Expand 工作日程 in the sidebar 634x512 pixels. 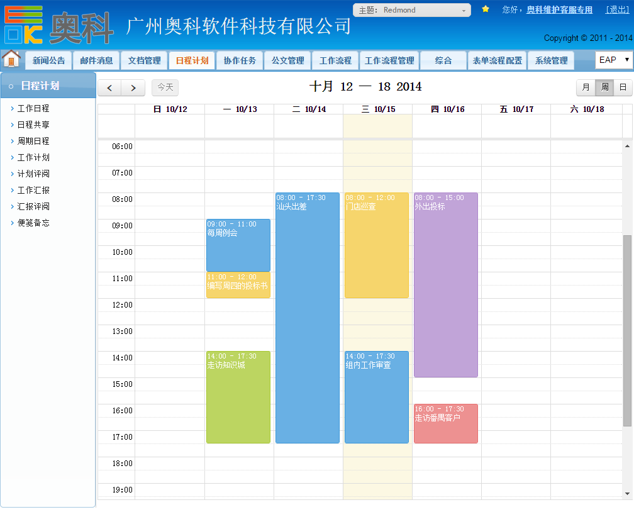point(33,108)
